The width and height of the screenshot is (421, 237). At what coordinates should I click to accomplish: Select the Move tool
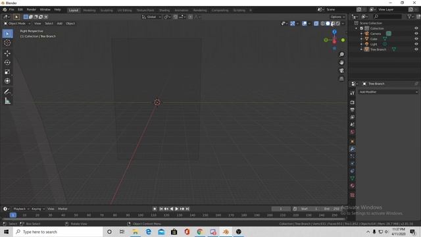pyautogui.click(x=7, y=53)
